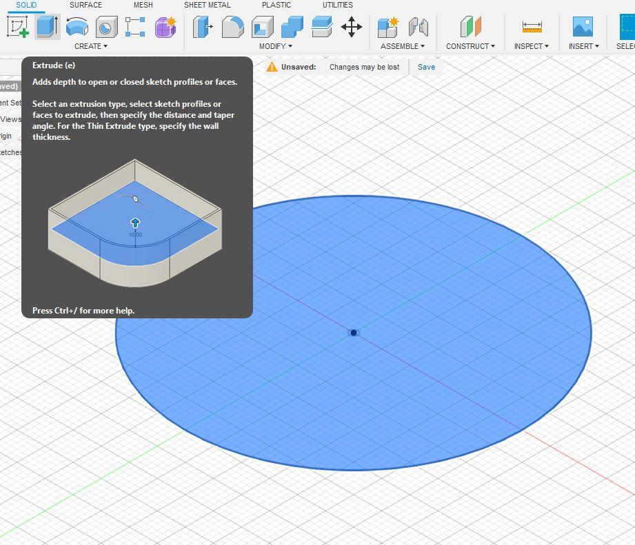The width and height of the screenshot is (635, 545).
Task: Switch to the SURFACE tab
Action: click(x=85, y=5)
